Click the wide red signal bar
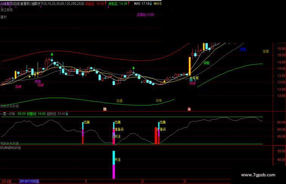Image resolution: width=286 pixels, height=184 pixels. pos(156,136)
